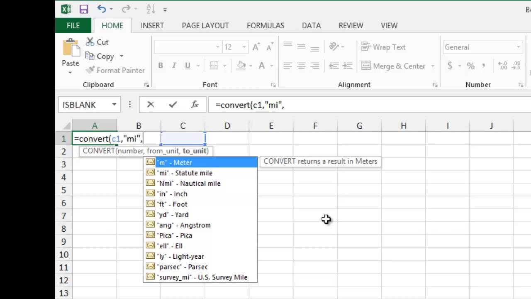
Task: Apply Accounting dollar number format
Action: (450, 66)
